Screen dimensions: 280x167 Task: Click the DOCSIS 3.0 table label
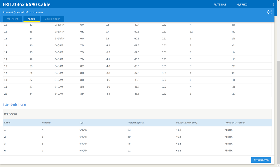11,114
